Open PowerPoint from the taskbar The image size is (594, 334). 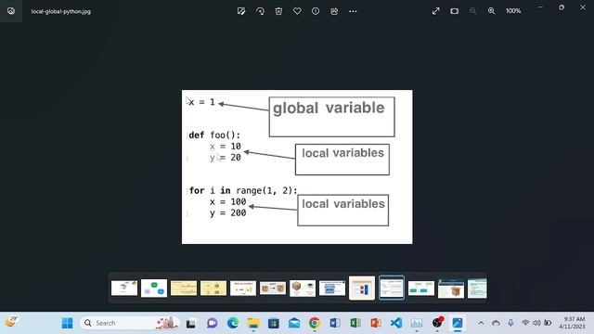point(376,323)
